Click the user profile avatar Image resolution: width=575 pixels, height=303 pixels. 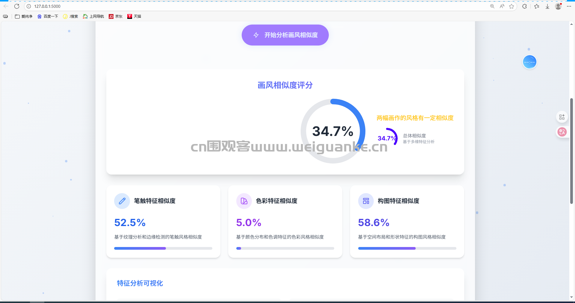click(x=558, y=6)
